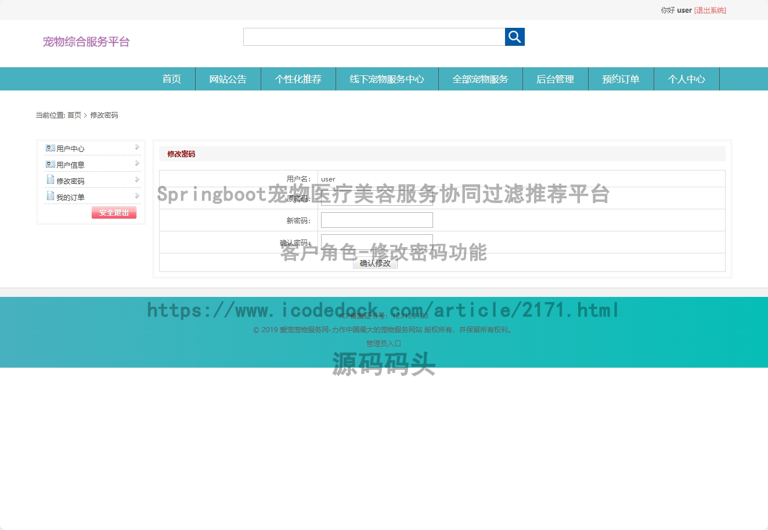Select 全部宠物服务 navigation item

tap(481, 79)
